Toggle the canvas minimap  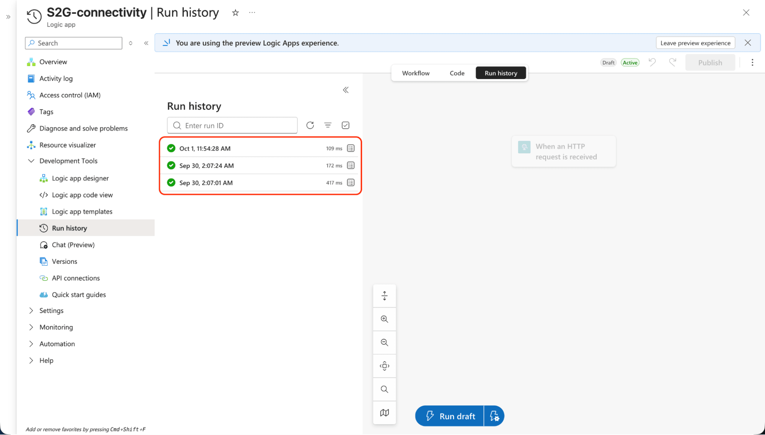tap(385, 413)
